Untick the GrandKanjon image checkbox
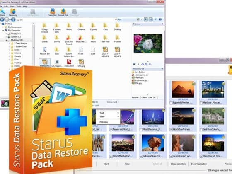The image size is (232, 174). pos(171,156)
